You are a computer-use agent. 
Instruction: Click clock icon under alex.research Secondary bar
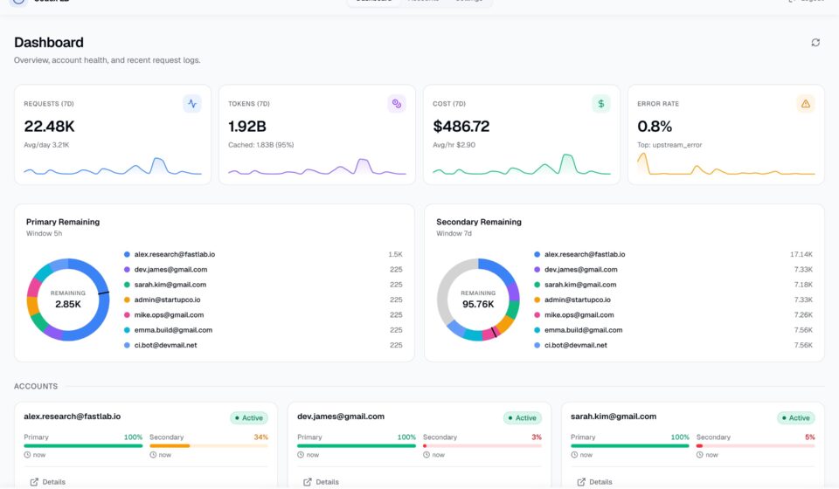153,455
